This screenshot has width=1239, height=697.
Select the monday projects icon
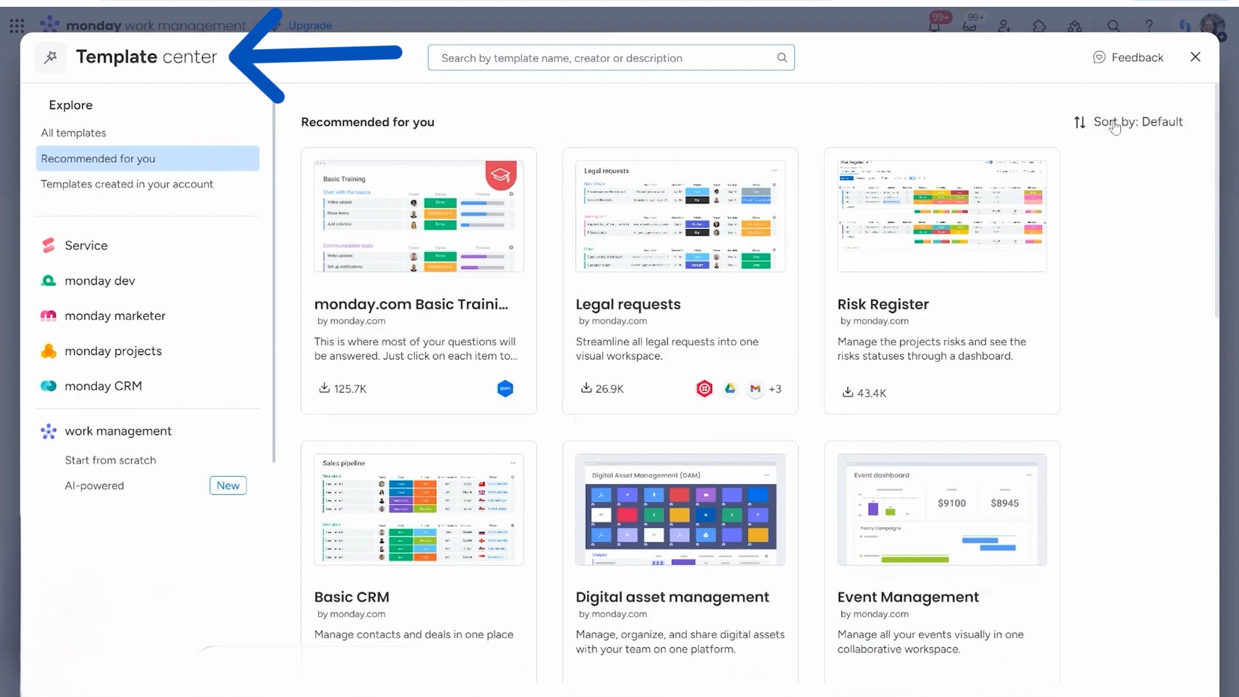(x=48, y=351)
